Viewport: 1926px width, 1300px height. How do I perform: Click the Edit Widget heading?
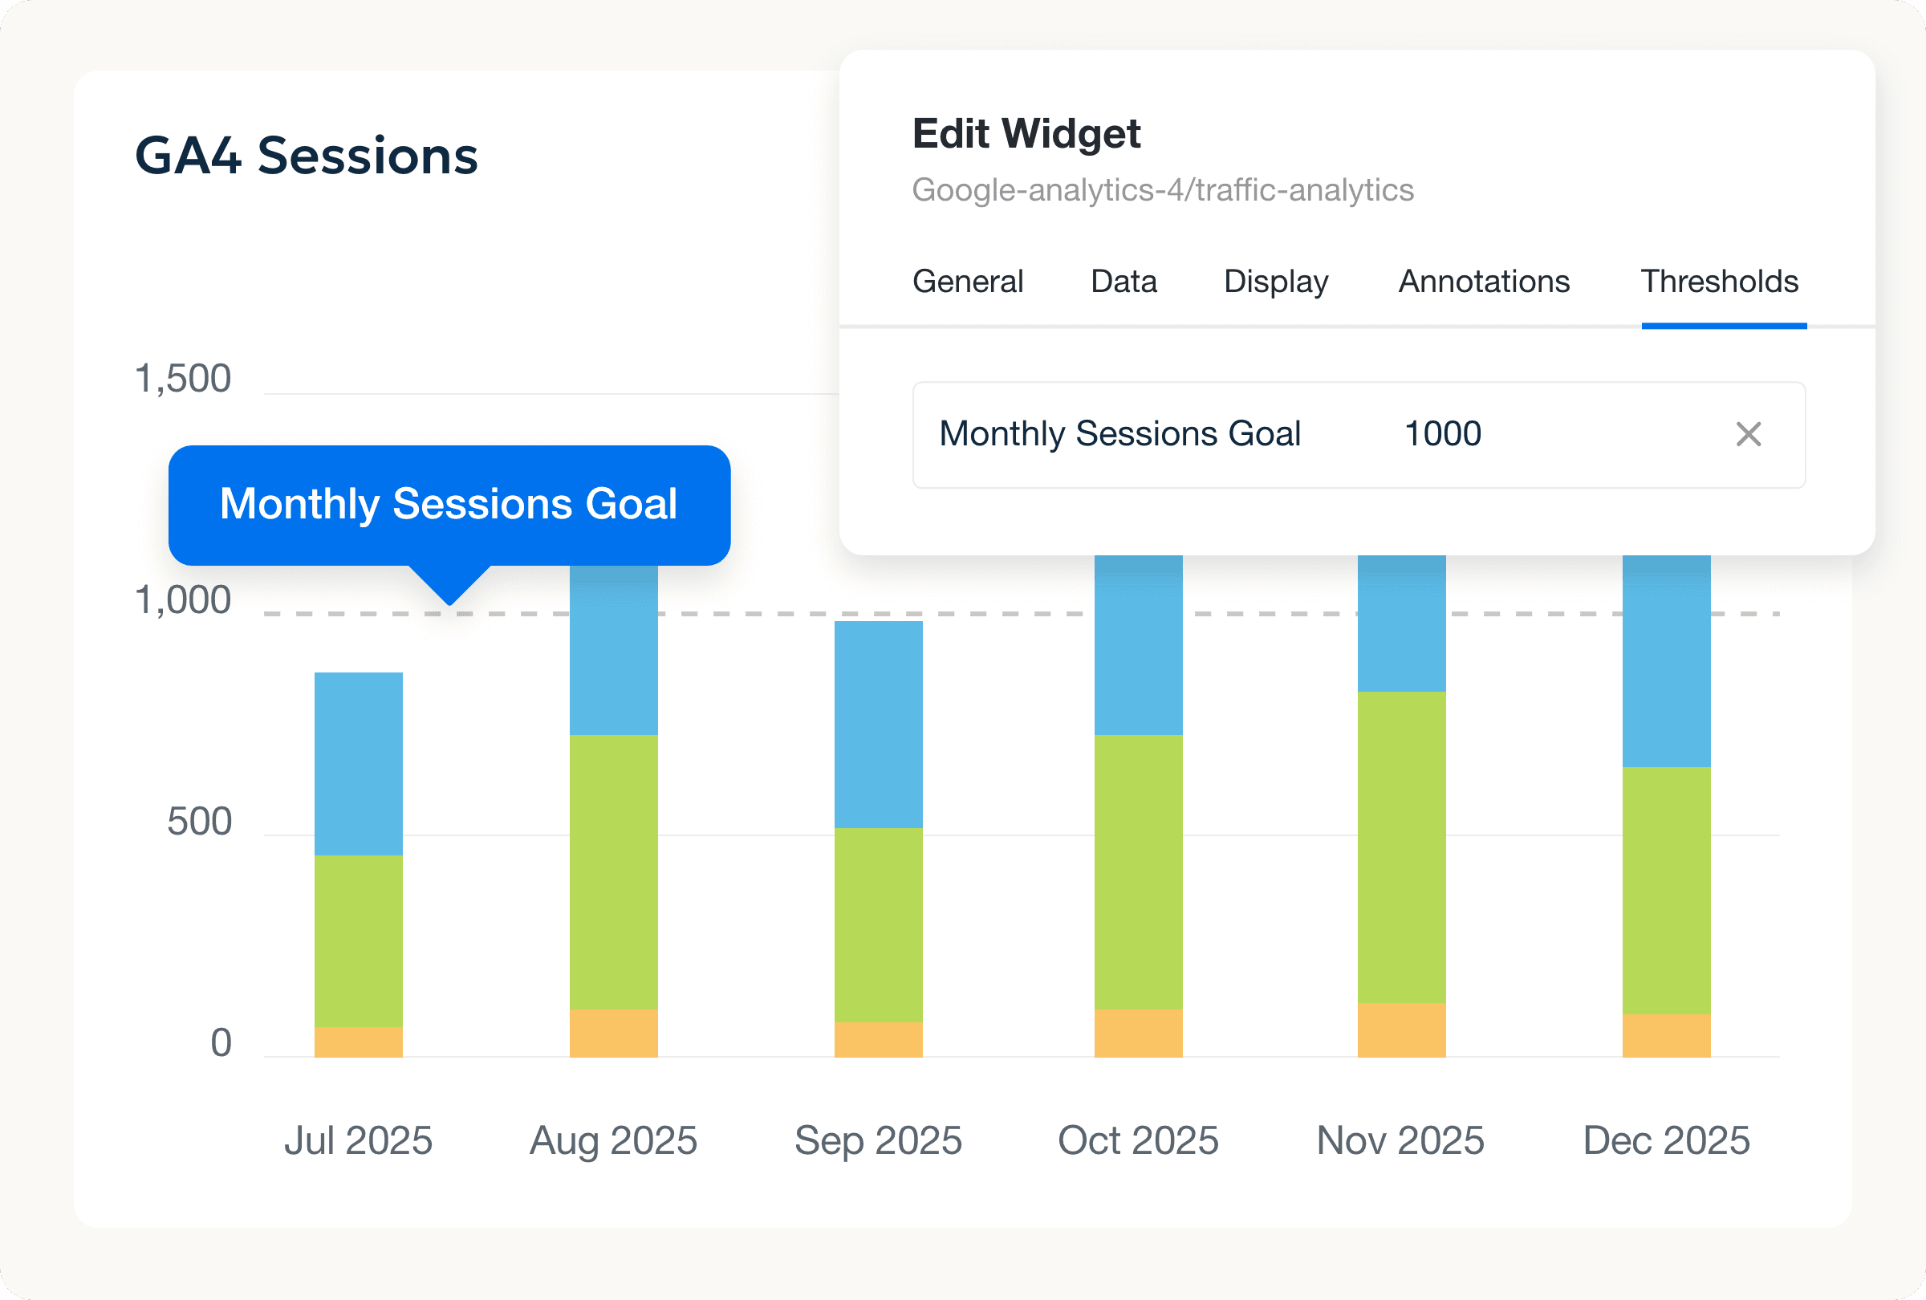click(x=1026, y=134)
